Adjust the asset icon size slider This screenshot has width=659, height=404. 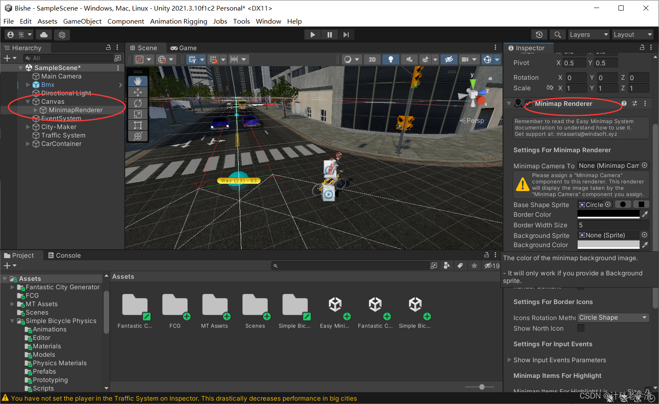[481, 387]
